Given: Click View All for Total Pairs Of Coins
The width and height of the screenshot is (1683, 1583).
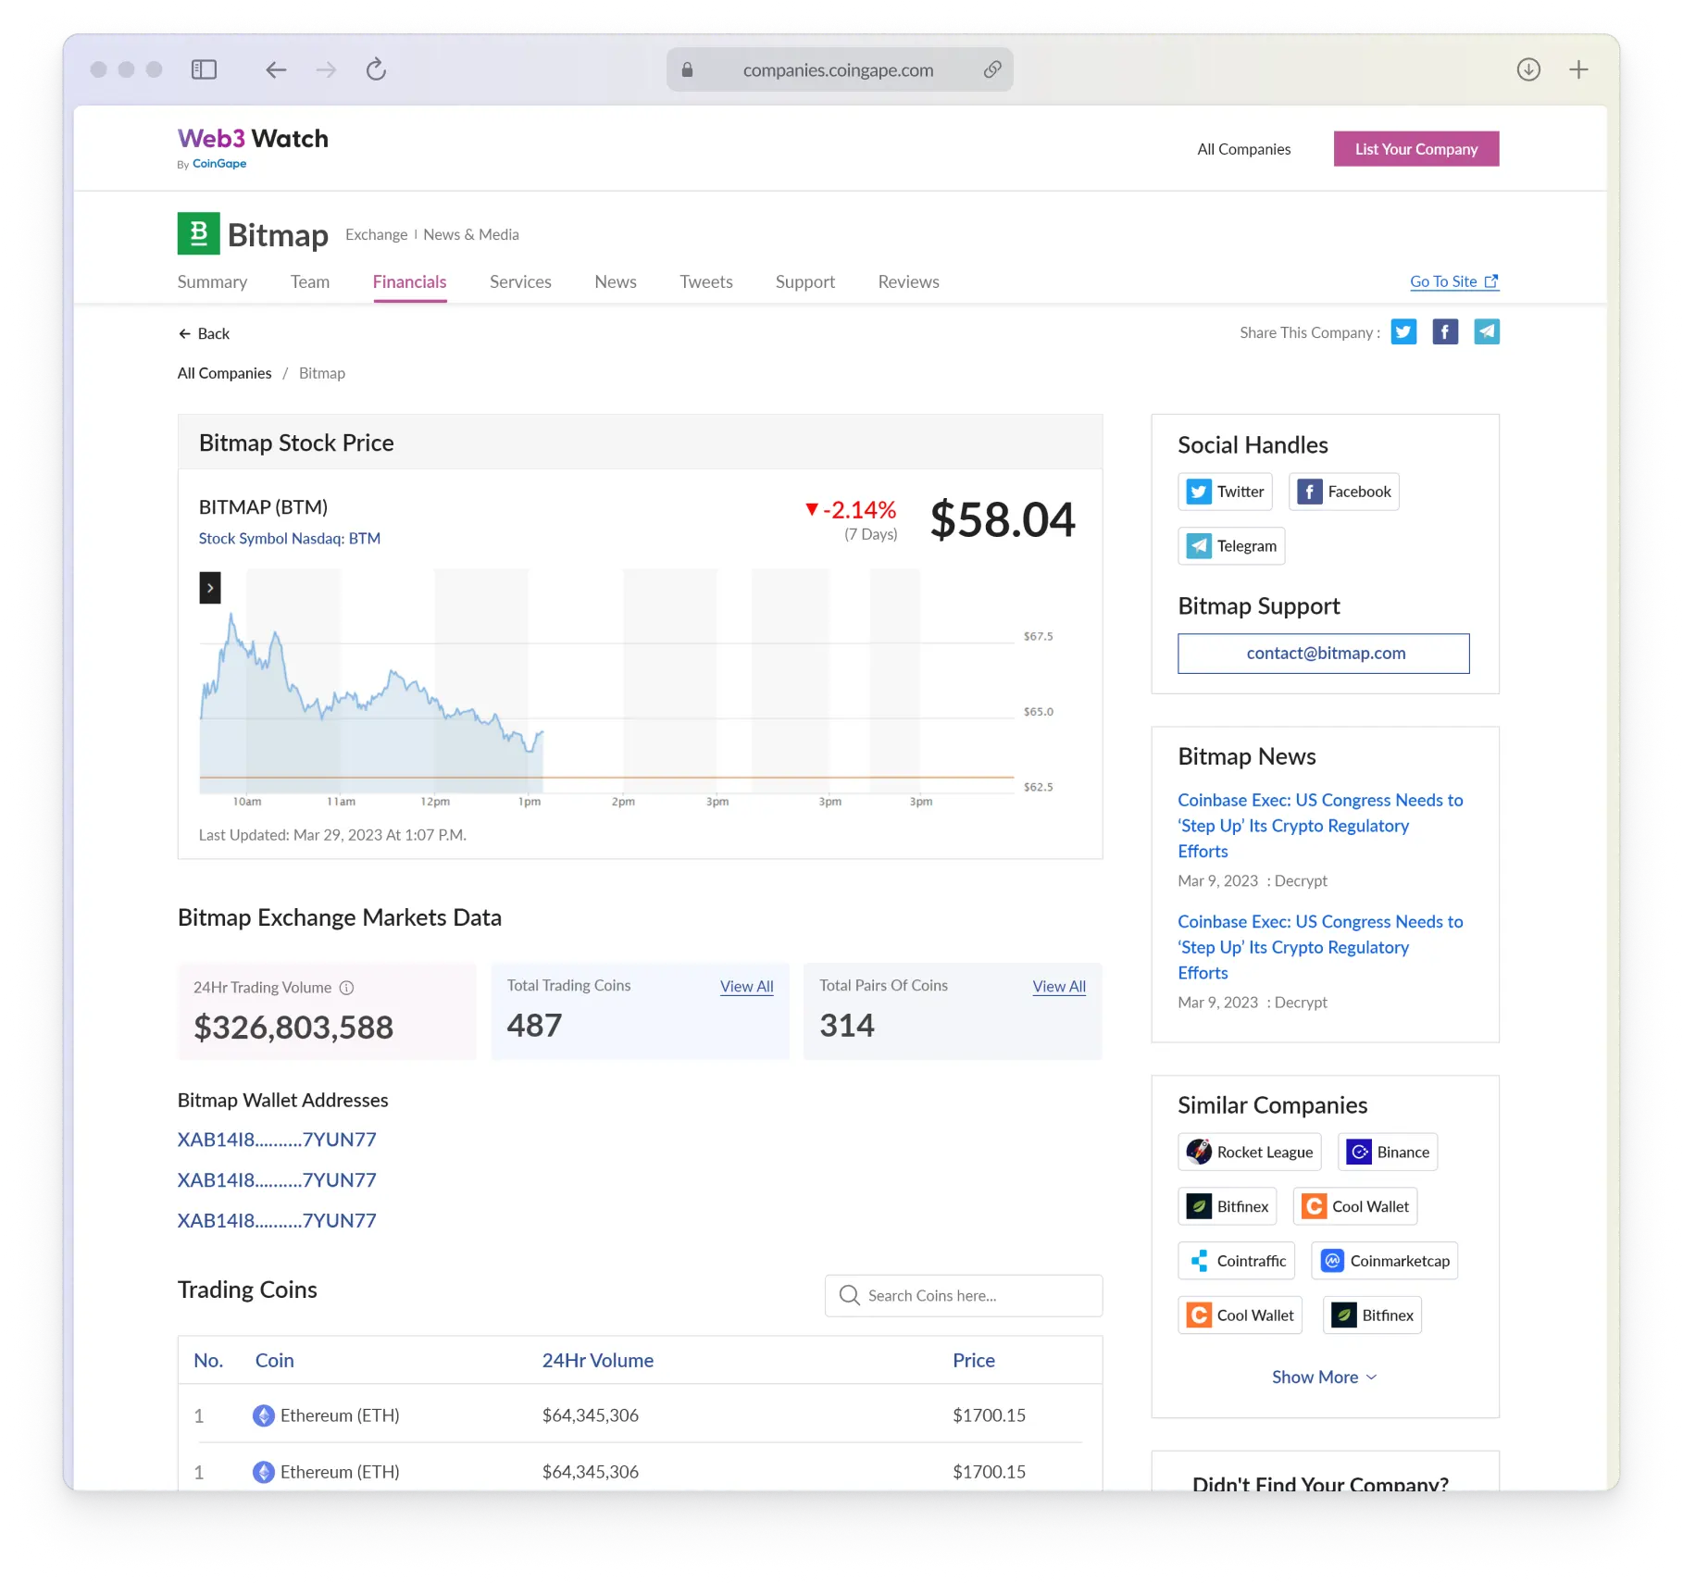Looking at the screenshot, I should coord(1059,987).
